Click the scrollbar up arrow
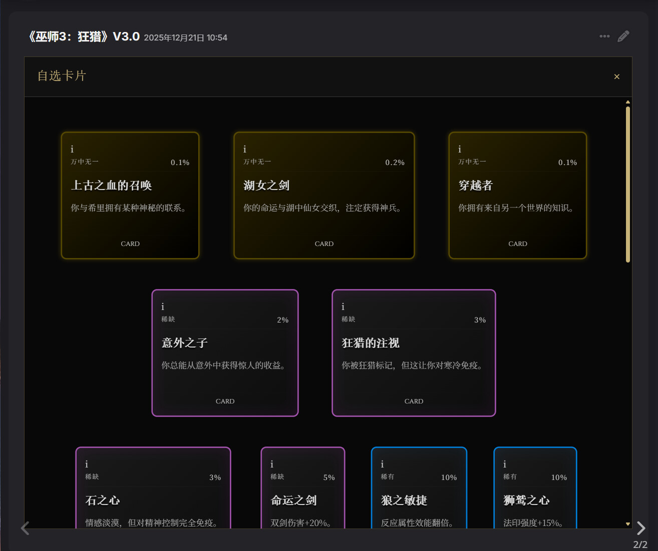658x551 pixels. point(628,102)
